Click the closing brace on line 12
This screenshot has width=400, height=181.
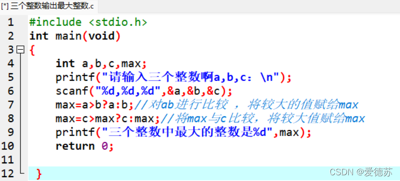[x=39, y=174]
